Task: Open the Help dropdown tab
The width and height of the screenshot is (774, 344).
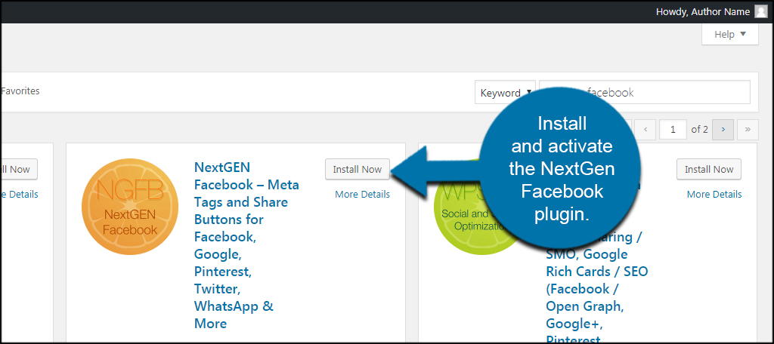Action: 730,35
